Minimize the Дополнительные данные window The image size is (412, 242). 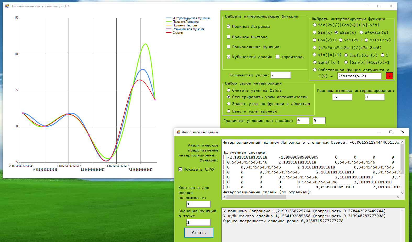pos(379,132)
